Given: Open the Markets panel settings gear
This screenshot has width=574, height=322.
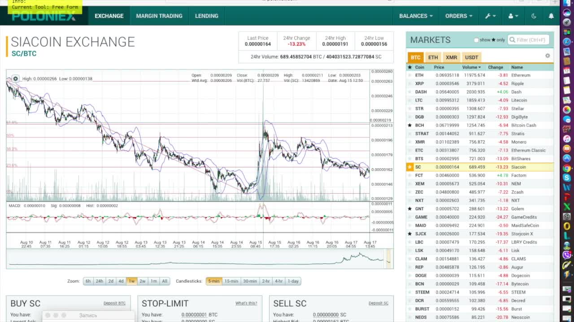Looking at the screenshot, I should [x=548, y=56].
